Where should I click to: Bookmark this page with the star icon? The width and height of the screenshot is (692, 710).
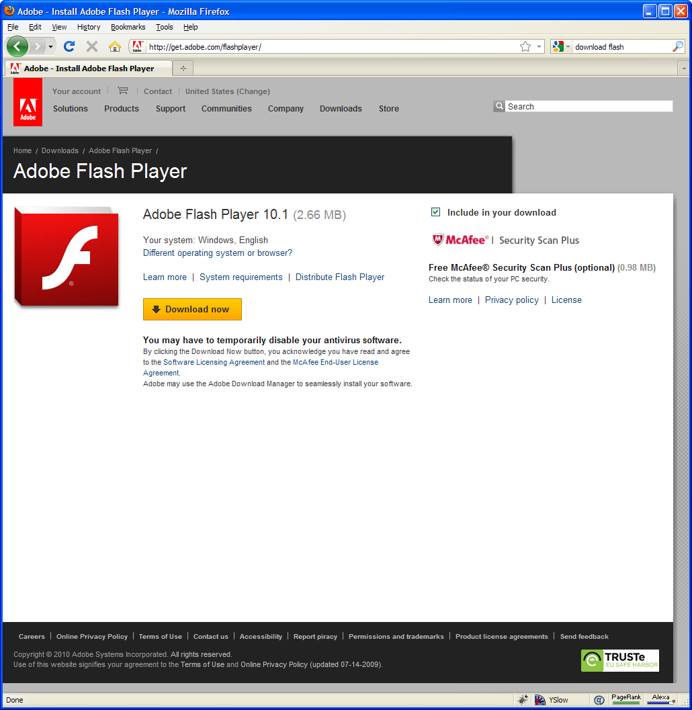click(x=525, y=46)
